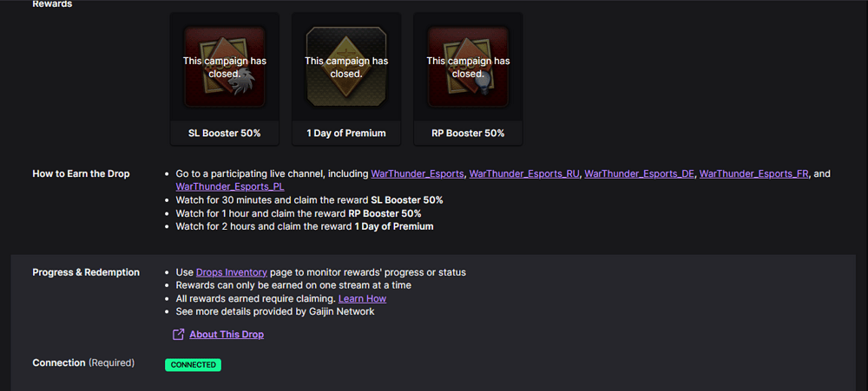The image size is (868, 391).
Task: Click the RP Booster 50% reward icon
Action: pos(468,67)
